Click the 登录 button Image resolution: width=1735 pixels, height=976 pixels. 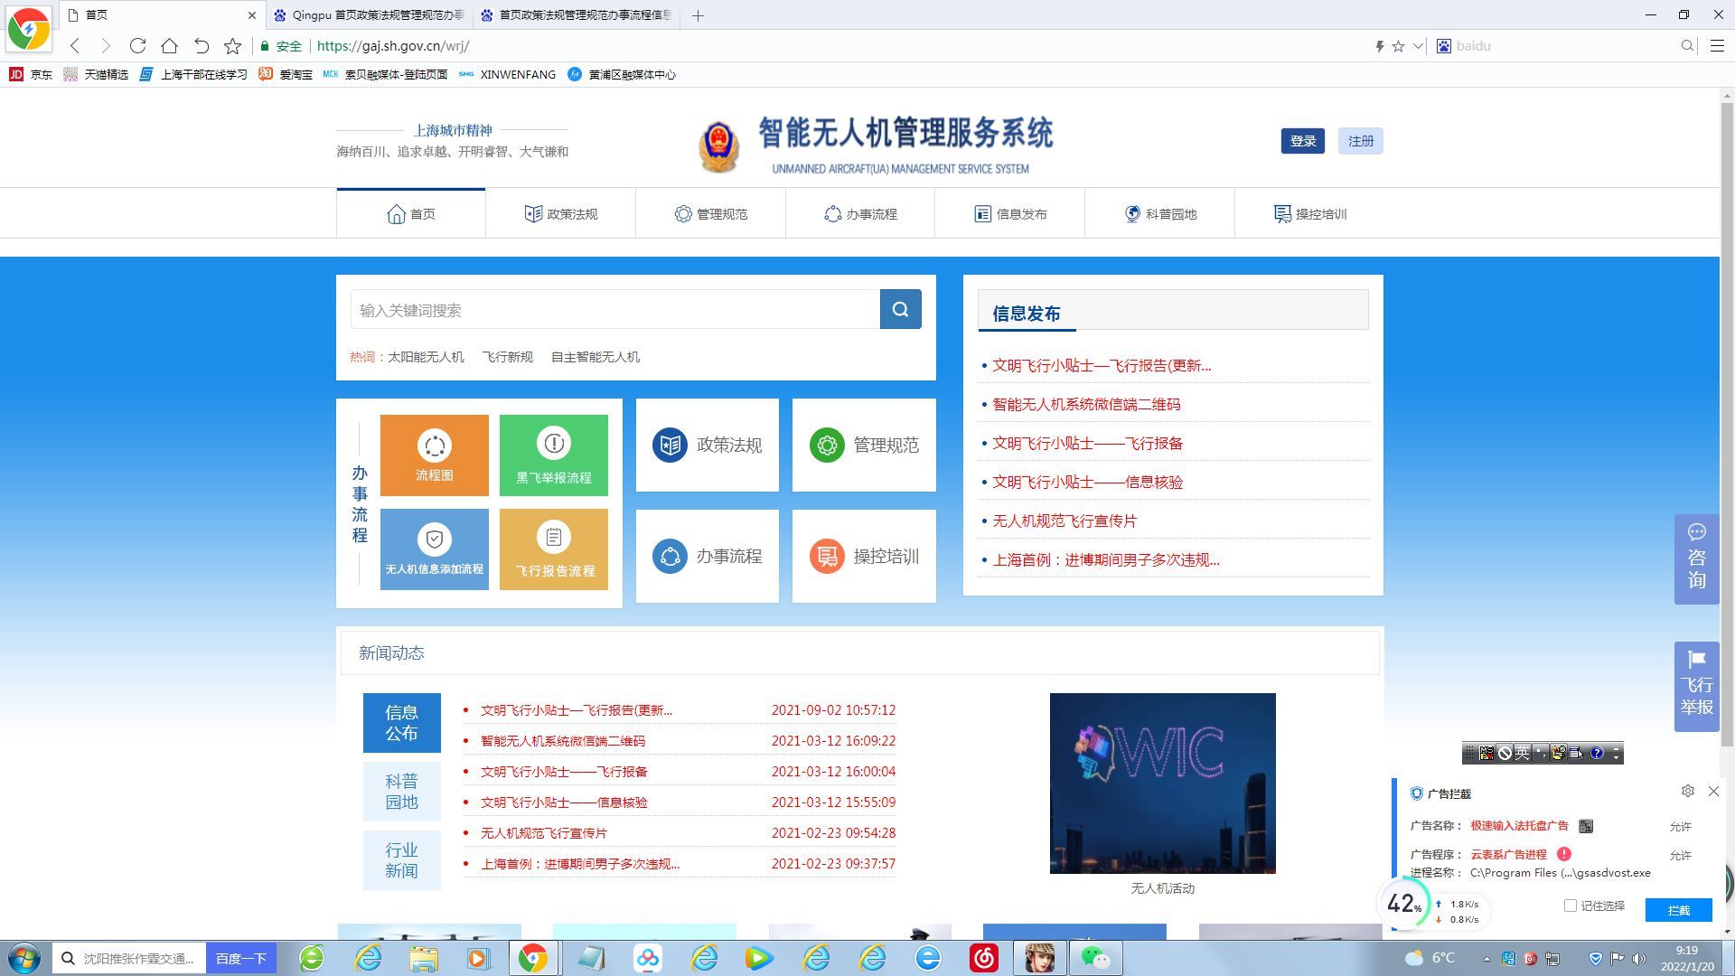click(x=1302, y=141)
